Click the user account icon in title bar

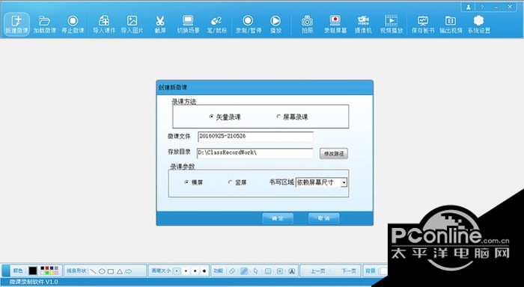pos(469,7)
